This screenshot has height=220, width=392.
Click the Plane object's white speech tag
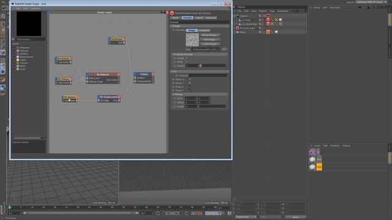(276, 32)
